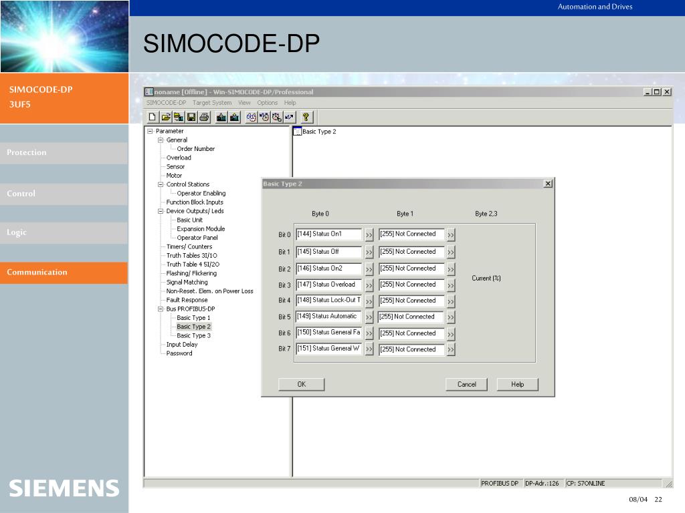Close the Basic Type 2 dialog
Viewport: 685px width, 513px height.
click(548, 184)
